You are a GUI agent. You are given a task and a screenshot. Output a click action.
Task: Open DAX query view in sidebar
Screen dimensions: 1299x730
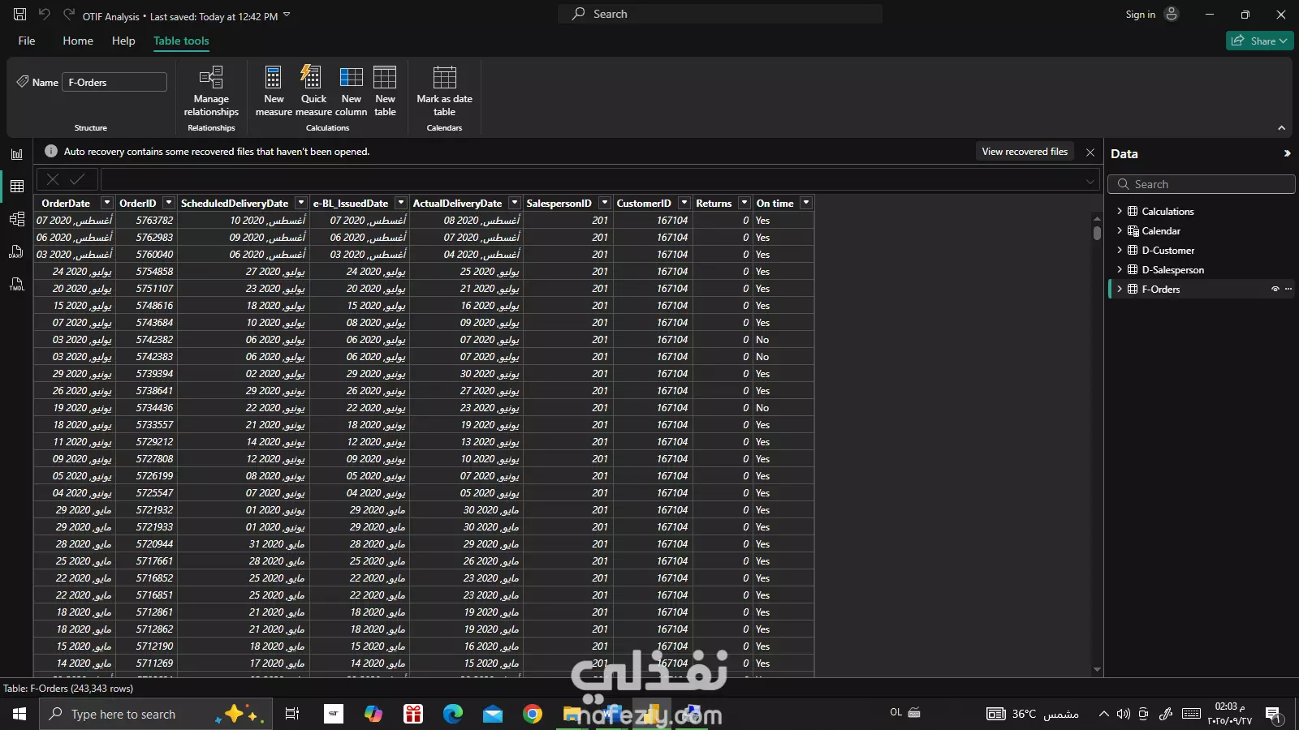pos(16,251)
